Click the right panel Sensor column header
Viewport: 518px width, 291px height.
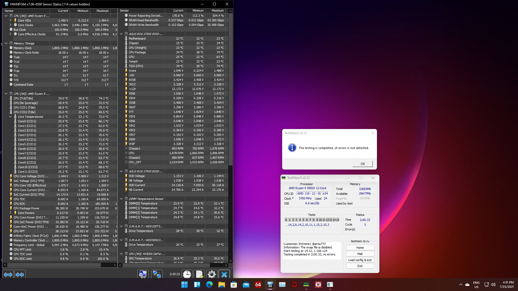pos(141,11)
